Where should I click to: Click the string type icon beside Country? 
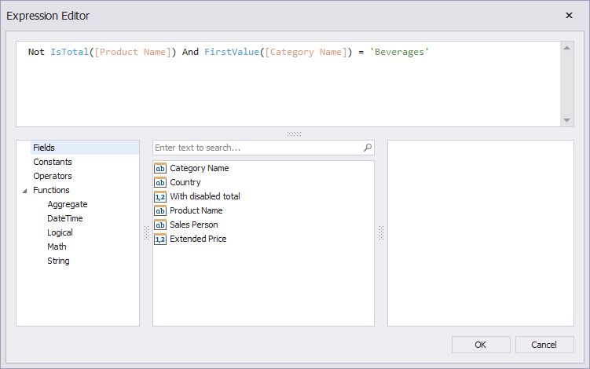160,182
